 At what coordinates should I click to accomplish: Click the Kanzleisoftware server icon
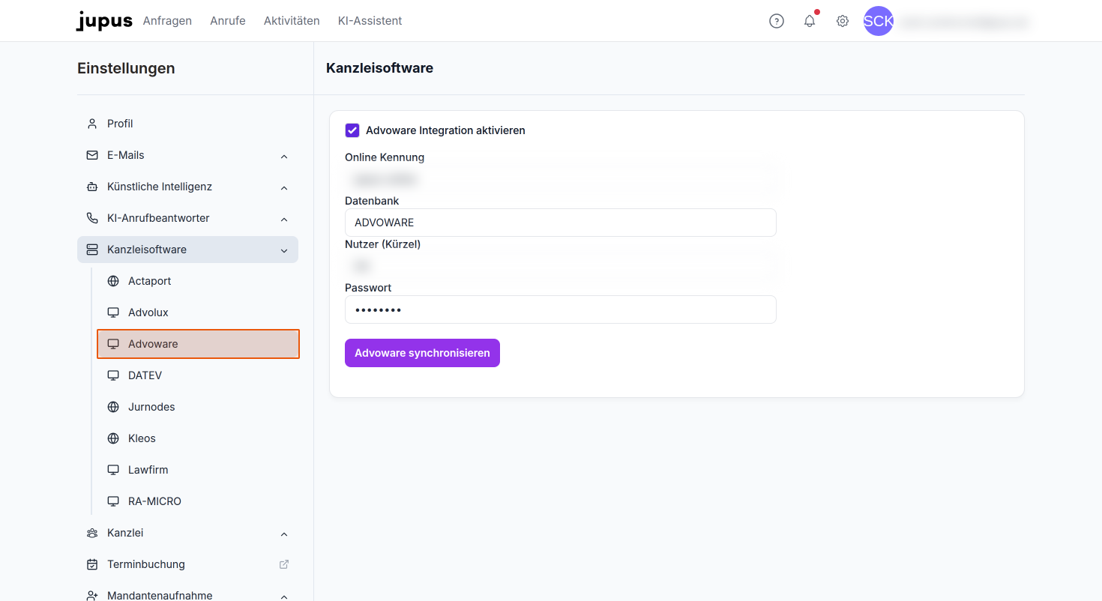click(92, 250)
